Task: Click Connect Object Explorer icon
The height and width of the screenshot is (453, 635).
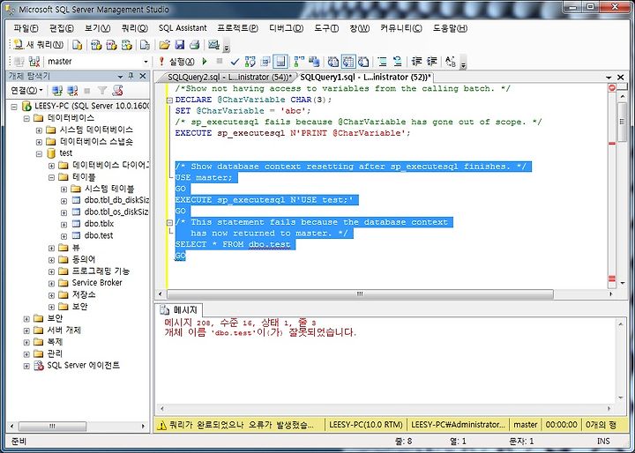Action: [x=57, y=90]
